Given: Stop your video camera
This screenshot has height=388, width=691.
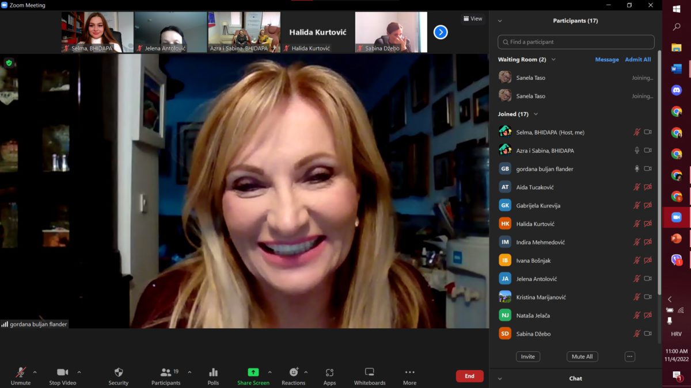Looking at the screenshot, I should coord(62,372).
